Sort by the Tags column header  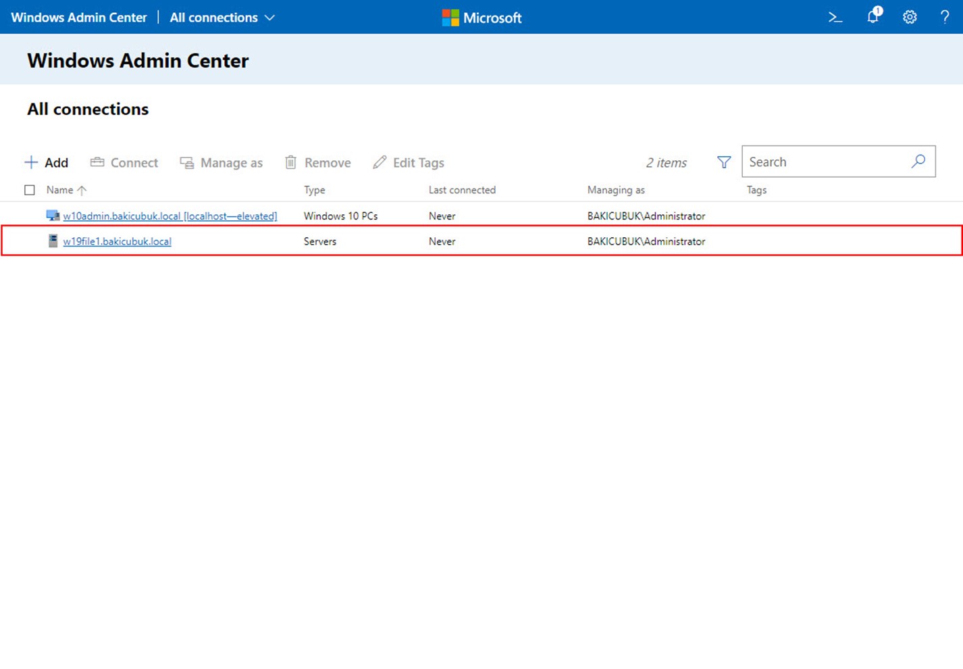[756, 190]
